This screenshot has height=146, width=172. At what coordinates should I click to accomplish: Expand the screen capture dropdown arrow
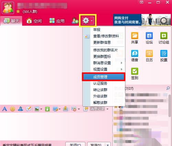click(x=60, y=109)
